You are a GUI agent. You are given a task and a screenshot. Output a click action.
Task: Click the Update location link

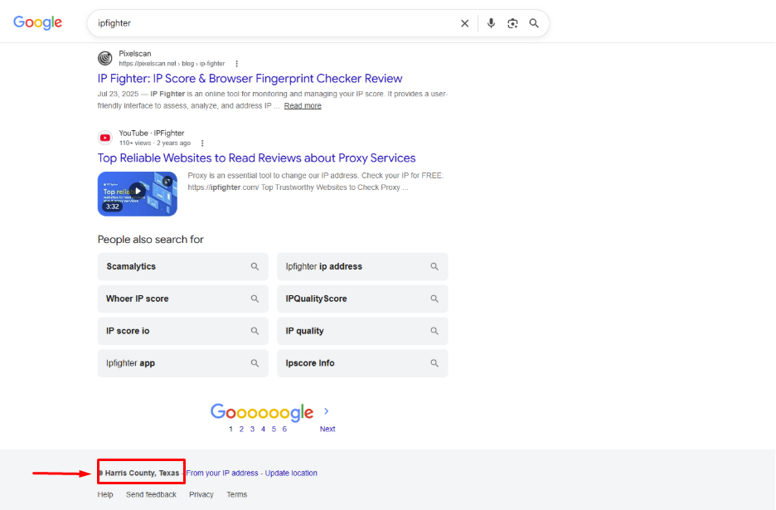(291, 473)
